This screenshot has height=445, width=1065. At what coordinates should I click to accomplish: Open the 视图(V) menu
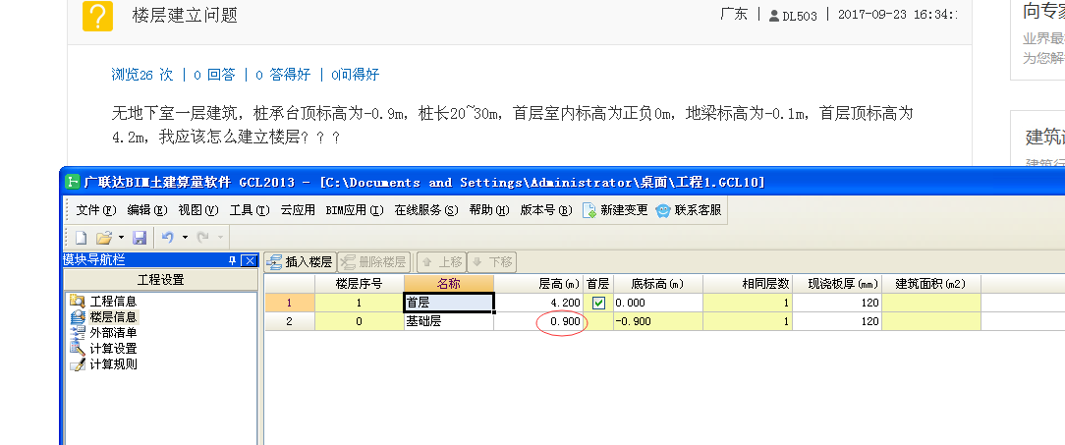click(x=198, y=210)
